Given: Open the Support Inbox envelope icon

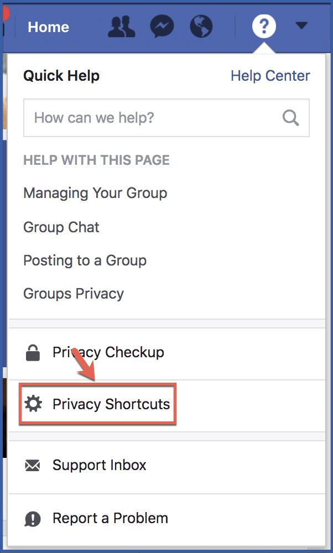Looking at the screenshot, I should point(33,465).
